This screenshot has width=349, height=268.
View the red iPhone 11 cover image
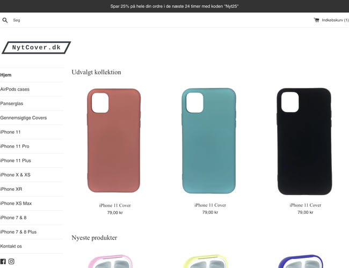click(x=114, y=140)
